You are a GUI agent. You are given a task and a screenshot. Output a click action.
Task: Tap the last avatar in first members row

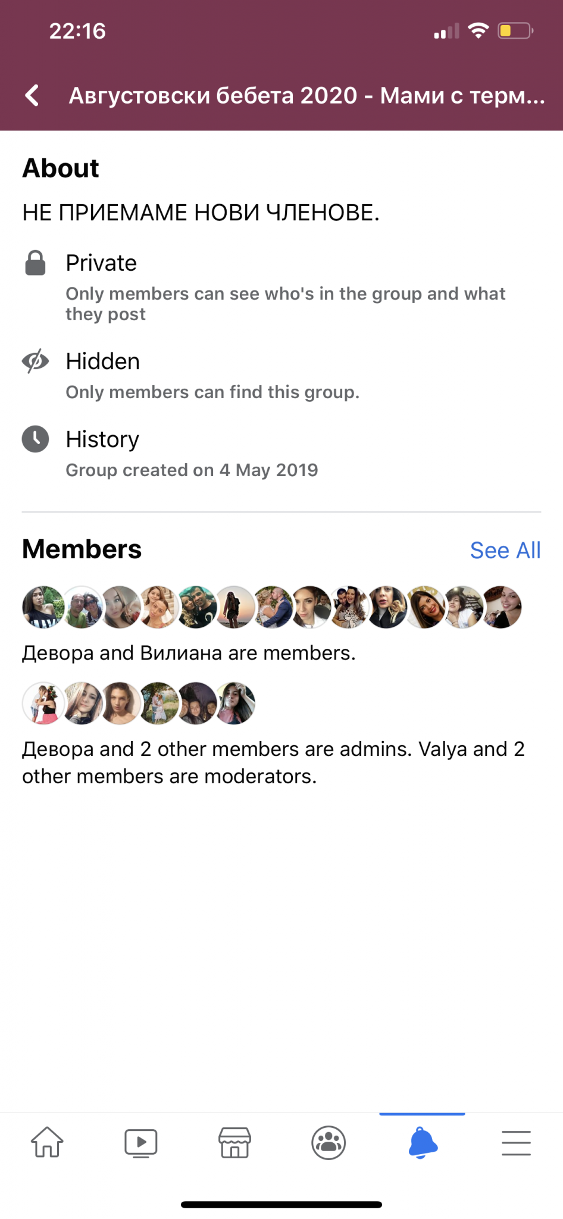pos(502,607)
